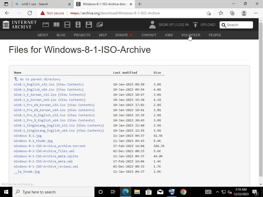Screen dimensions: 263x197
Task: Open Windows-8-1-ISO-Archive_meta.sqlite
Action: pos(46,156)
